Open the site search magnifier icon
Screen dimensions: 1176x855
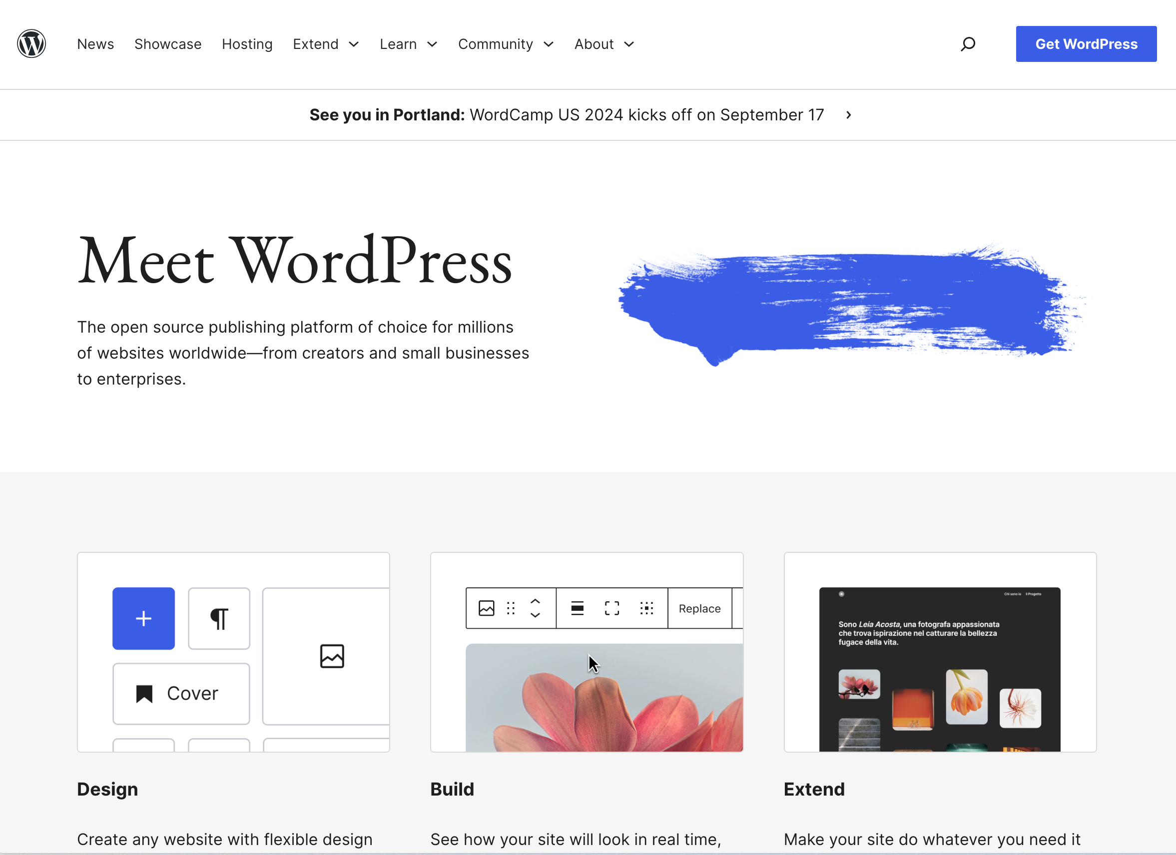pyautogui.click(x=968, y=44)
